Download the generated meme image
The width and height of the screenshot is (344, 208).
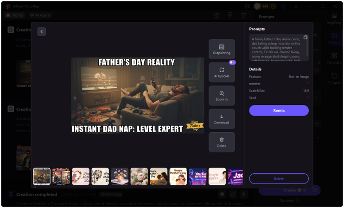pyautogui.click(x=222, y=119)
